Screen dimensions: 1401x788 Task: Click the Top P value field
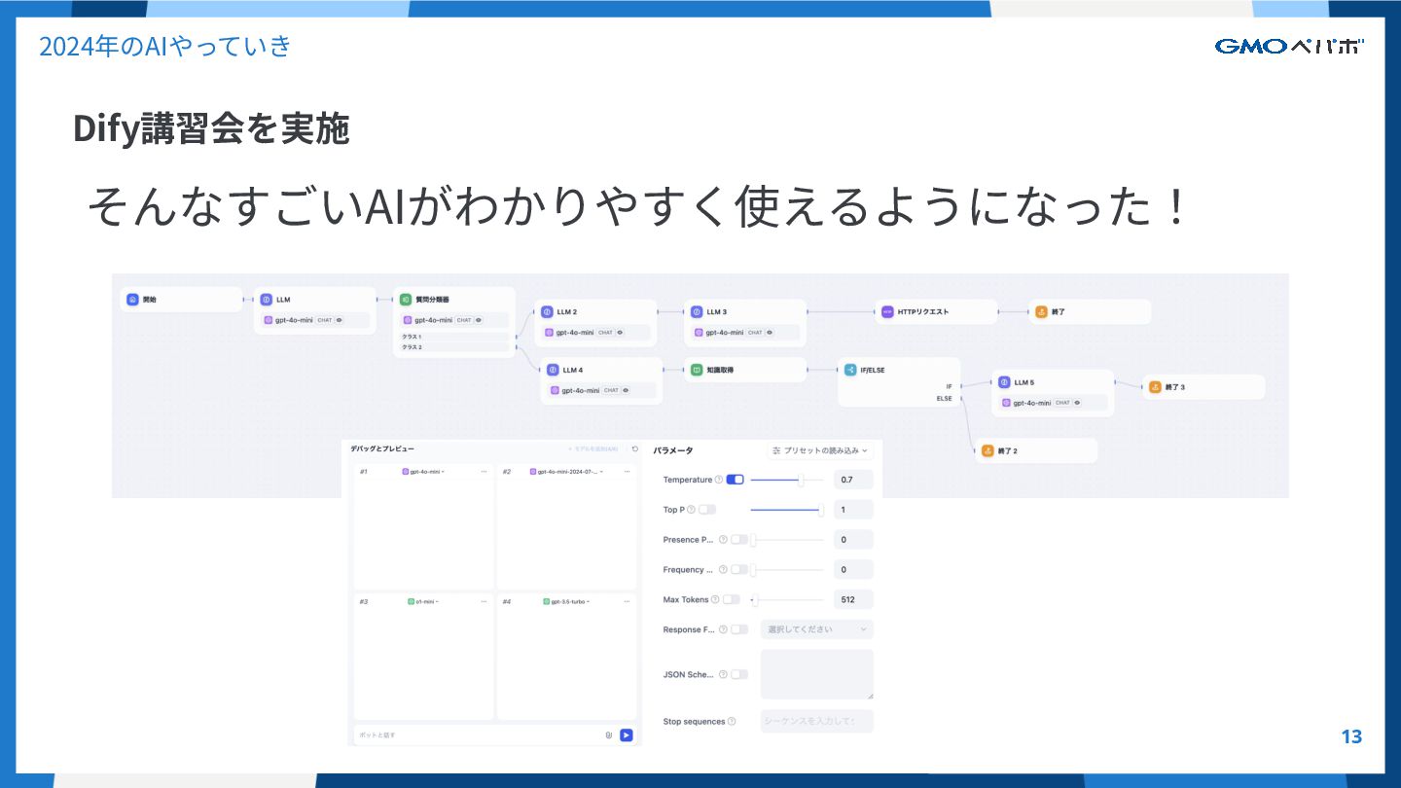coord(853,510)
